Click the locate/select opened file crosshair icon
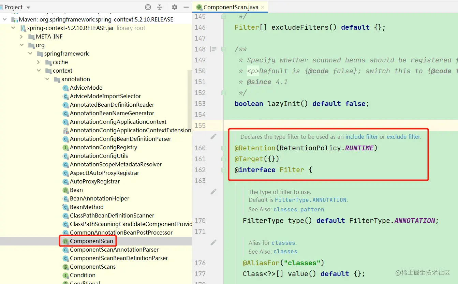458x284 pixels. [x=148, y=7]
